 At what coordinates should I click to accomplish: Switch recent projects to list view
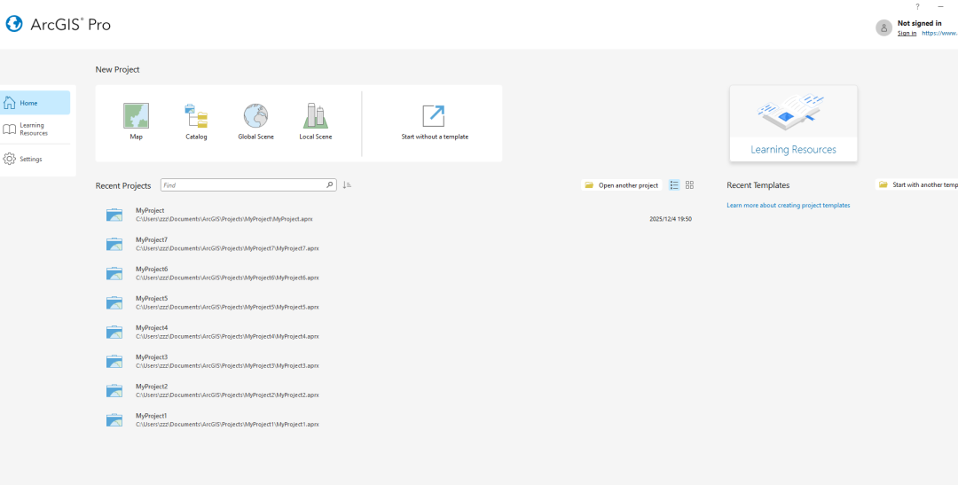[x=674, y=185]
